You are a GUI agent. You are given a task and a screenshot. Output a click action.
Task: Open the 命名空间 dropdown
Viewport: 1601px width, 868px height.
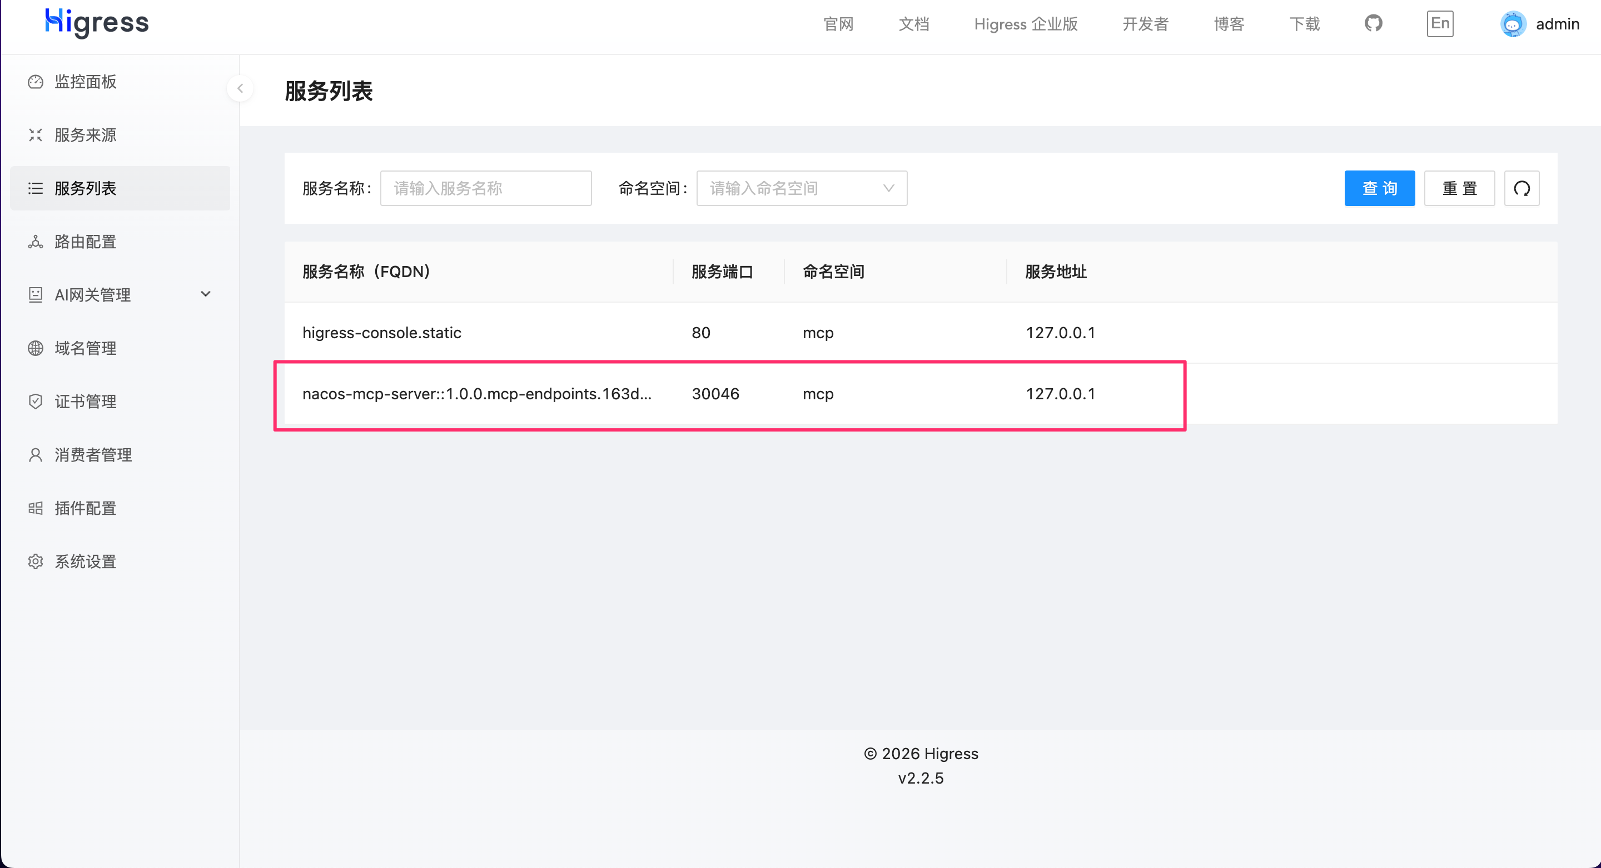(x=802, y=188)
